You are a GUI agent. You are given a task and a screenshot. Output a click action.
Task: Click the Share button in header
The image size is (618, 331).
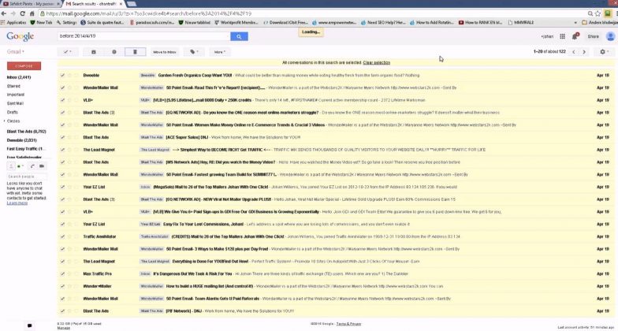pyautogui.click(x=593, y=36)
